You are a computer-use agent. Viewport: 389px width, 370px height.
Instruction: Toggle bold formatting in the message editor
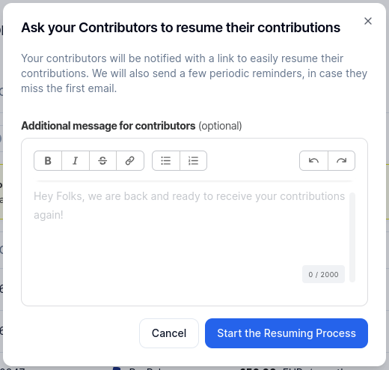pos(48,160)
